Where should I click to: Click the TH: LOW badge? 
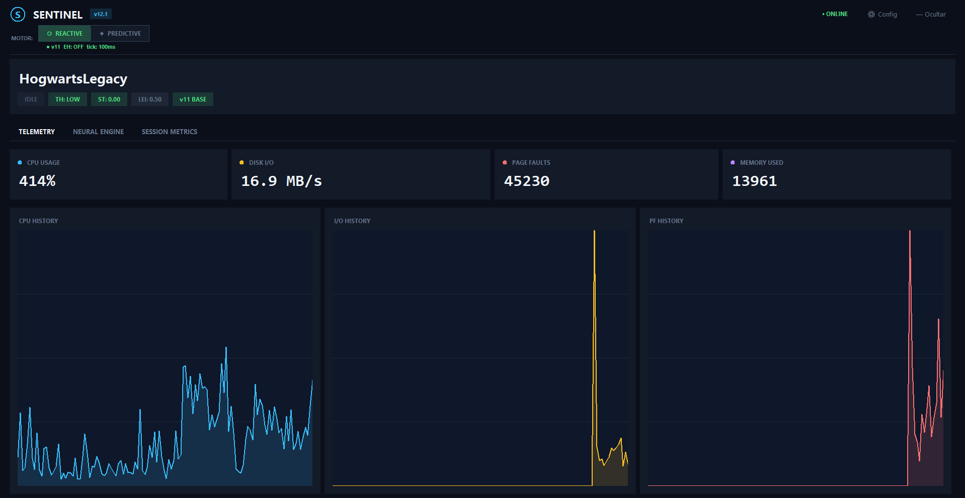[67, 99]
